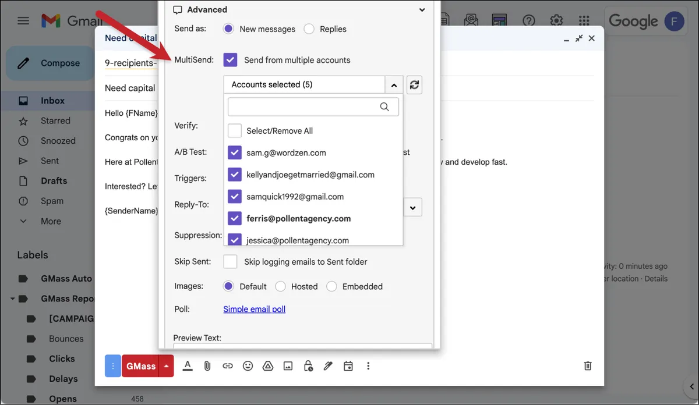
Task: Insert files using Google Drive icon
Action: coord(268,366)
